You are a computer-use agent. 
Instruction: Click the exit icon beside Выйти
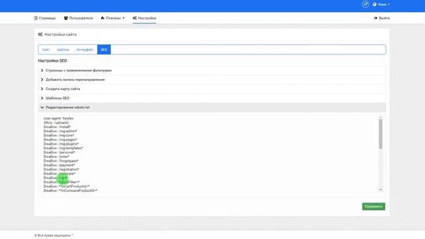[376, 18]
